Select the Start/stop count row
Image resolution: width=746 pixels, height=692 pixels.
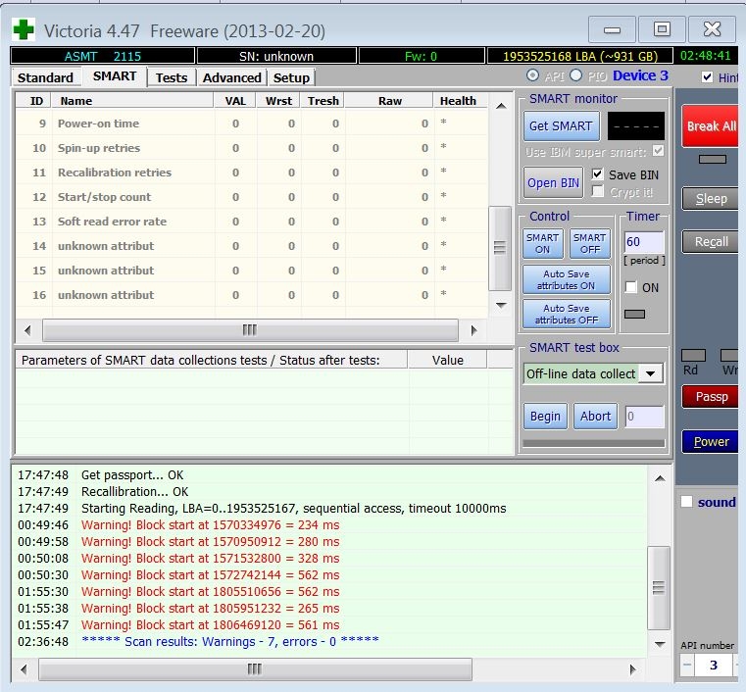252,197
